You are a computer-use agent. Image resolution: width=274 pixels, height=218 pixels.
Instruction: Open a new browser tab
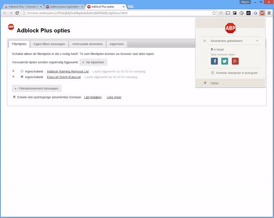(x=131, y=7)
